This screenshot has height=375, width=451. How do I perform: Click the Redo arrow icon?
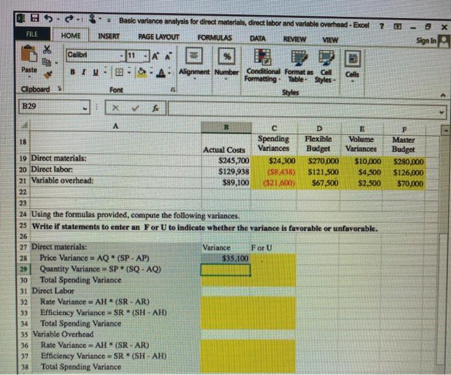(69, 19)
